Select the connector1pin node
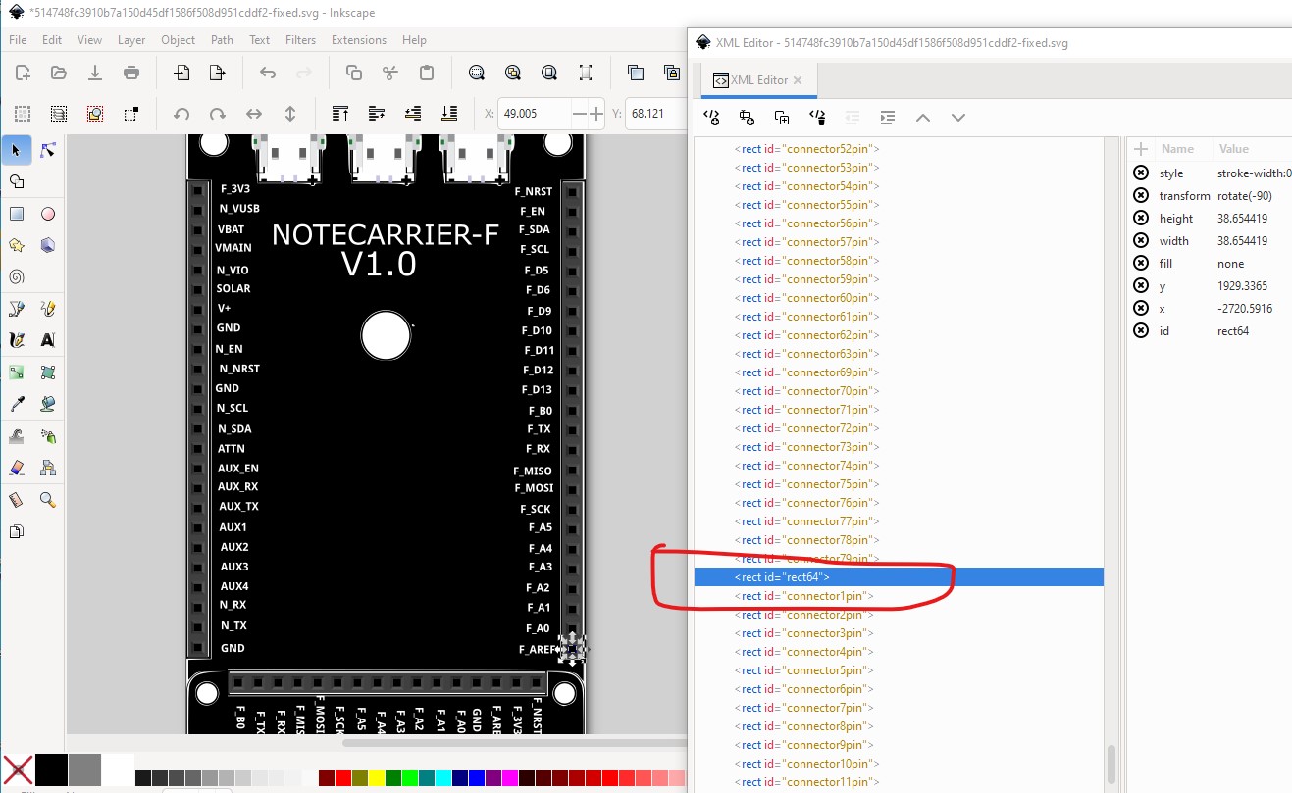Screen dimensions: 1292x793 click(x=899, y=596)
